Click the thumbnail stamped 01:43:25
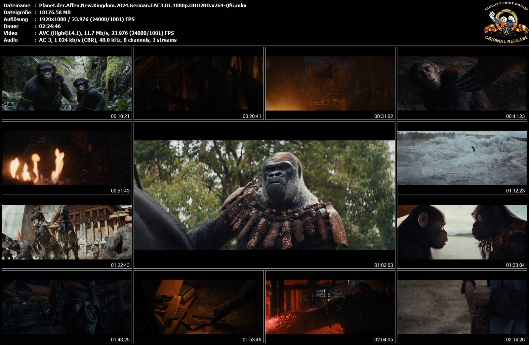The height and width of the screenshot is (345, 529). [x=67, y=307]
